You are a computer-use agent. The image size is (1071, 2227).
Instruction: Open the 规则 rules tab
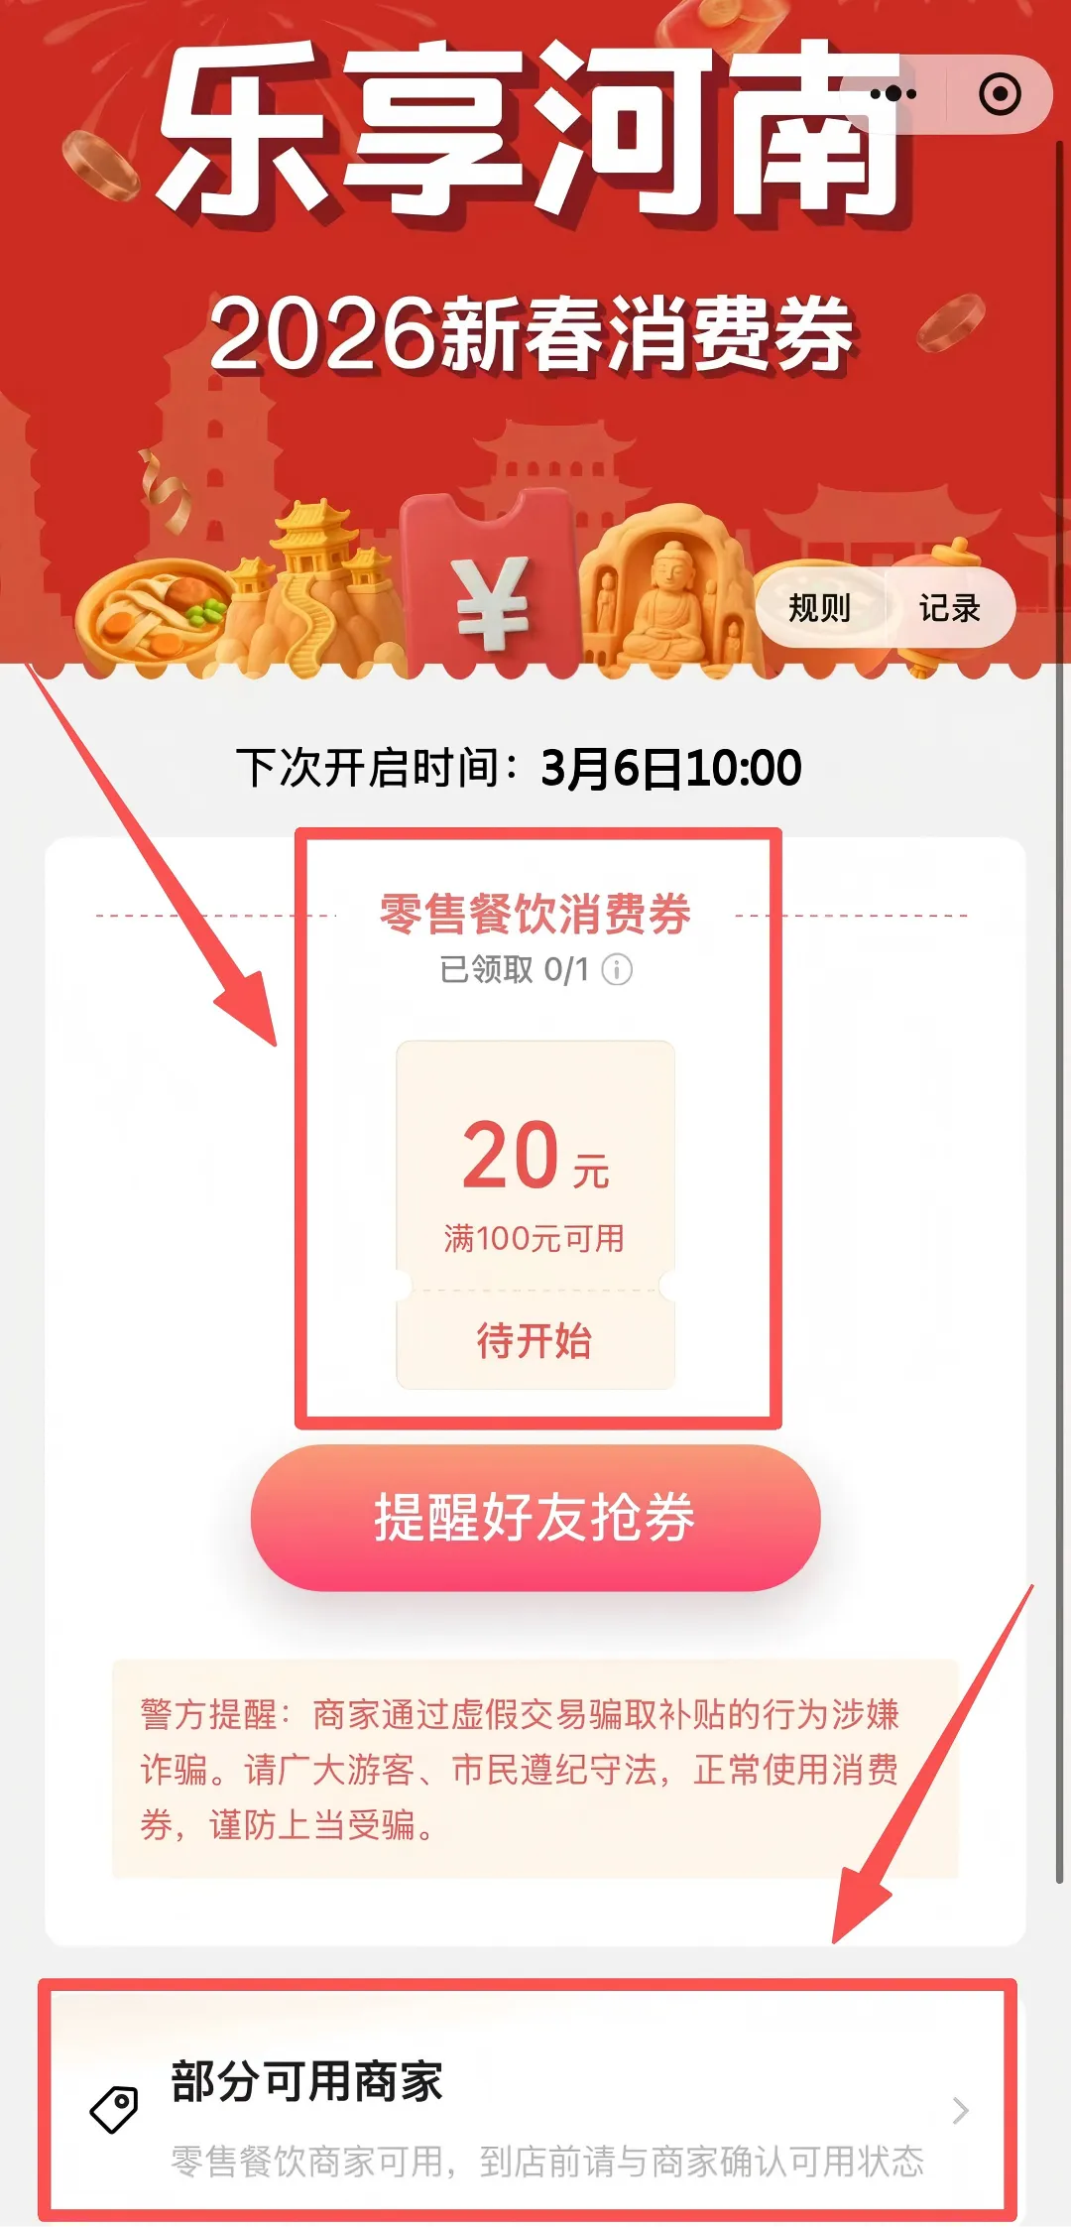pos(820,608)
